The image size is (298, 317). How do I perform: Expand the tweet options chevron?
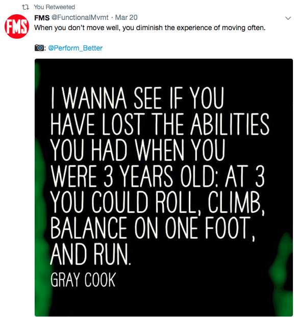tap(288, 18)
